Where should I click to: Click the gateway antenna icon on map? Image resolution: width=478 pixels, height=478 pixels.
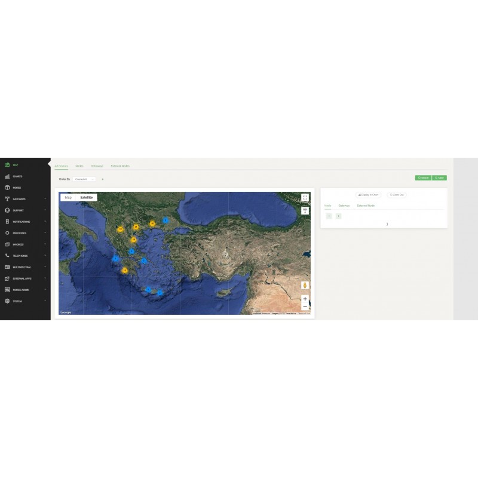tap(305, 210)
